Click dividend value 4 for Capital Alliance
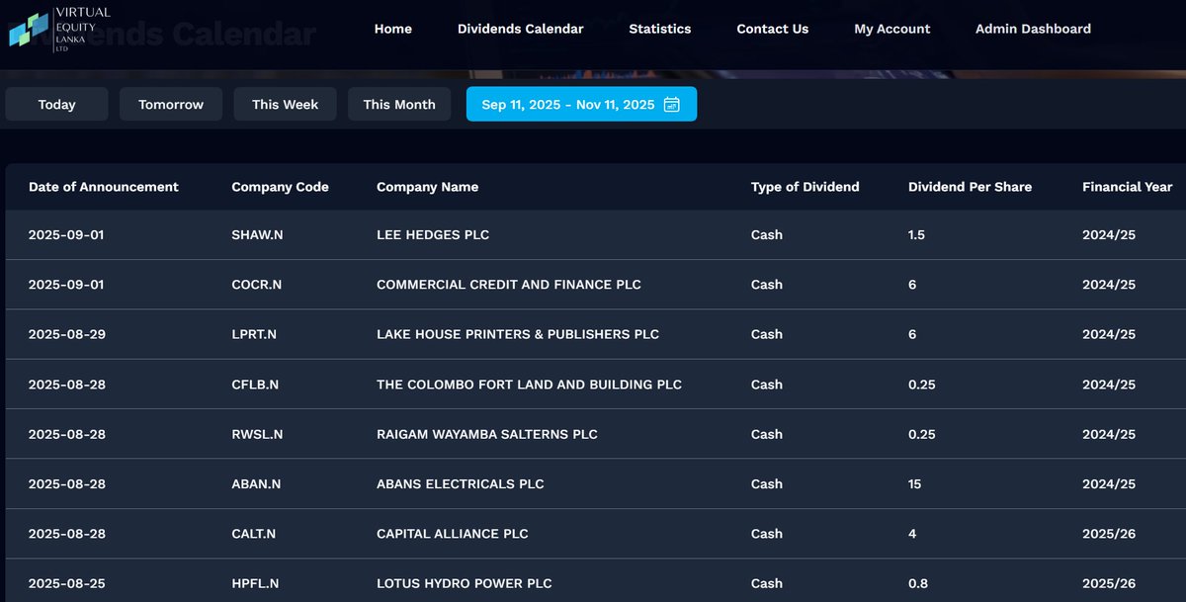The height and width of the screenshot is (602, 1186). (x=912, y=534)
